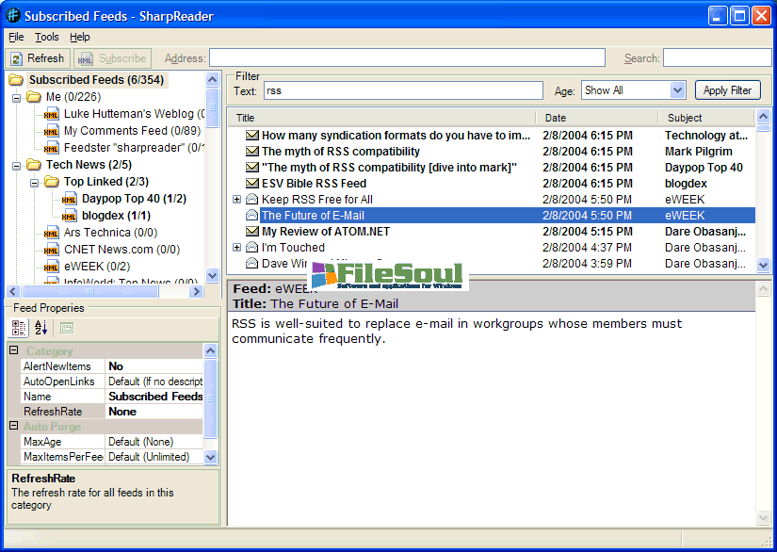Click envelope icon for 'The myth of RSS compatibility'

click(x=252, y=151)
